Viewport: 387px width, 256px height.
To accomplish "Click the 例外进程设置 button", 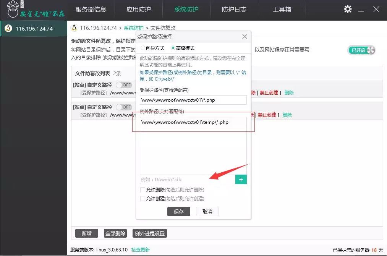I will (x=149, y=233).
